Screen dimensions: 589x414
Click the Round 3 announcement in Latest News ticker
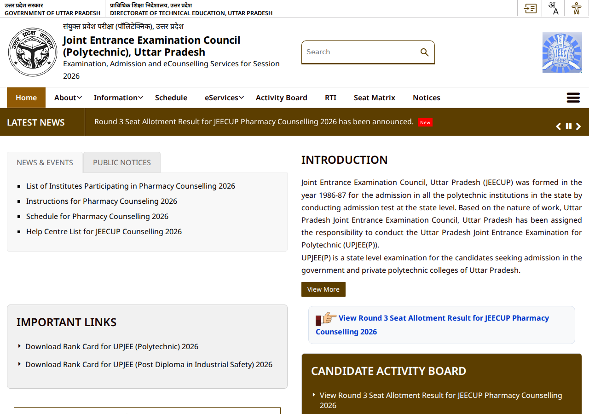(254, 121)
